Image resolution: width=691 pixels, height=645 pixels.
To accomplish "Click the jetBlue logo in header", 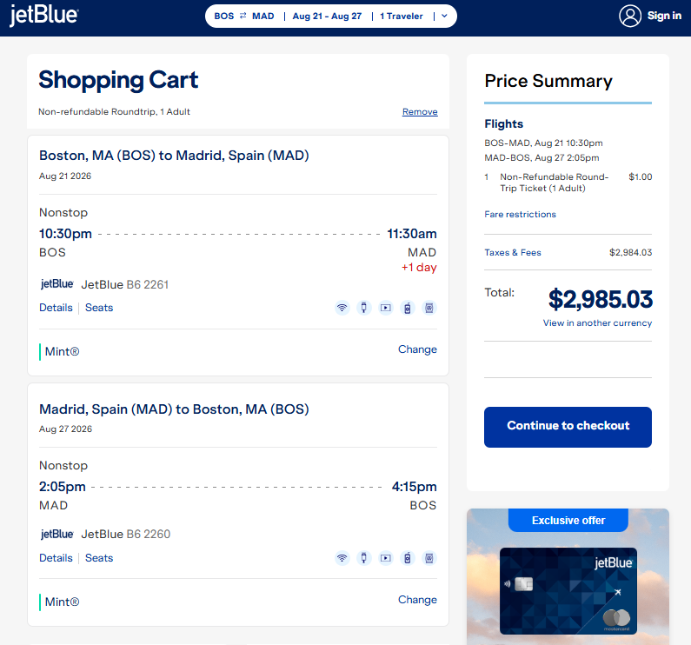I will click(43, 16).
